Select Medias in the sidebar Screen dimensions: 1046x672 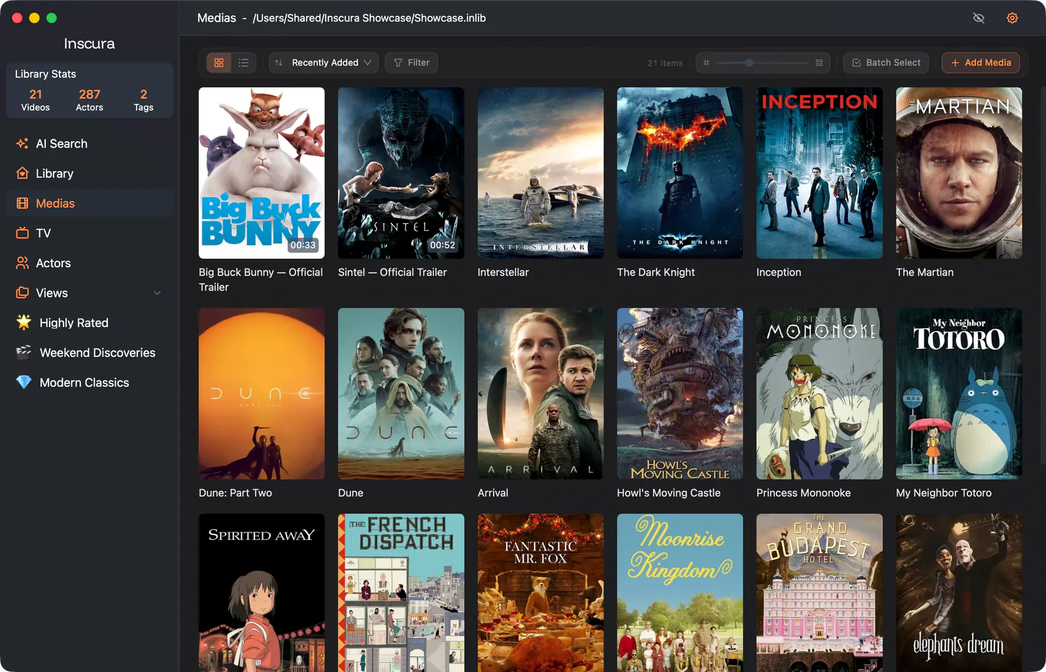coord(90,203)
